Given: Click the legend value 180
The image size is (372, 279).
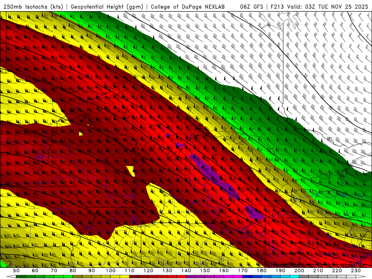Looking at the screenshot, I should 261,271.
